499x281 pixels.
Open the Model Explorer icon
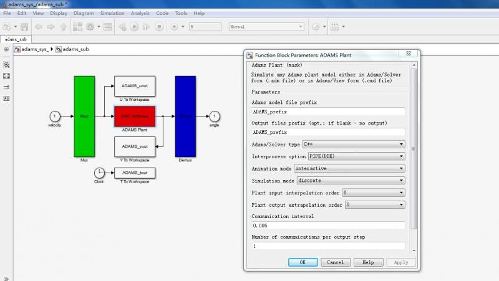point(108,27)
